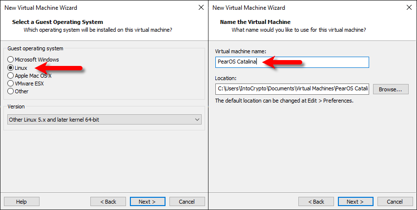The image size is (417, 210).
Task: Click Next in Name Virtual Machine wizard
Action: click(x=355, y=202)
